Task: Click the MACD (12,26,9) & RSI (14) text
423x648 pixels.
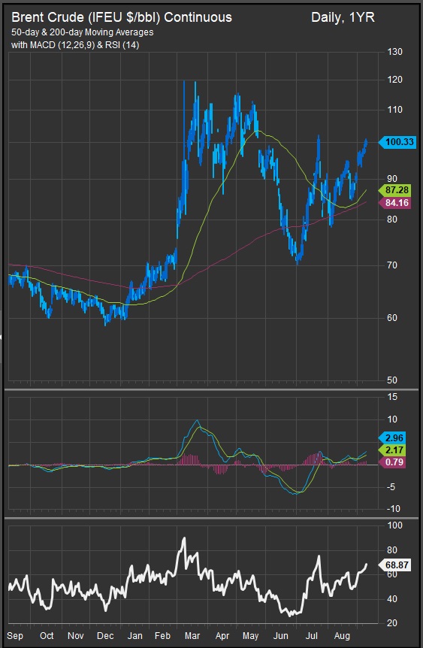Action: pos(85,45)
